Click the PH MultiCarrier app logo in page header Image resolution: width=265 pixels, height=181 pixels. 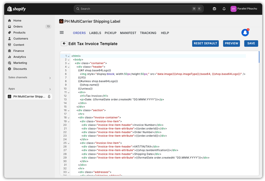tap(61, 21)
